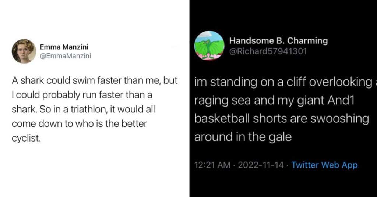Click the Handsome B. Charming display name
Viewport: 377px width, 197px height.
[x=278, y=41]
